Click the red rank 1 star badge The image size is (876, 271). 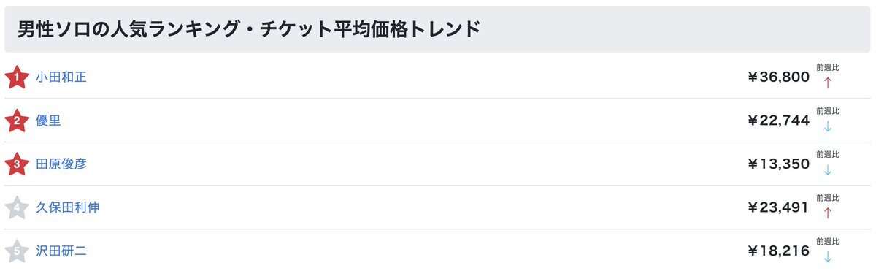tap(16, 77)
